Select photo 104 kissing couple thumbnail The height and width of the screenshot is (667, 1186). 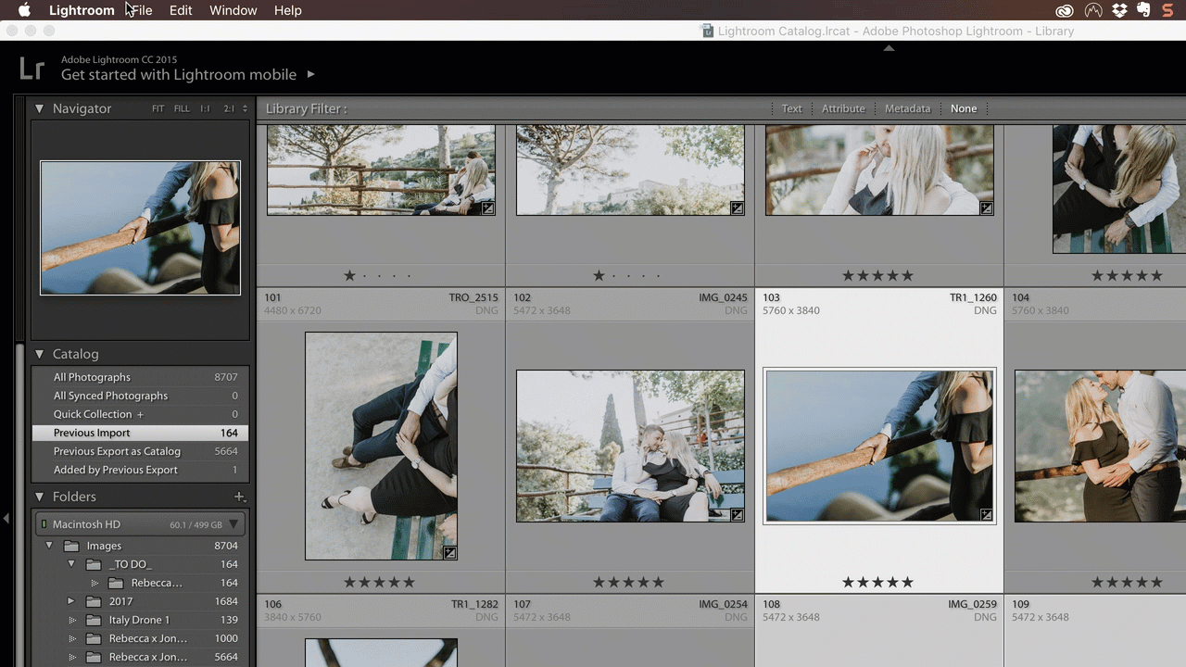(1100, 447)
